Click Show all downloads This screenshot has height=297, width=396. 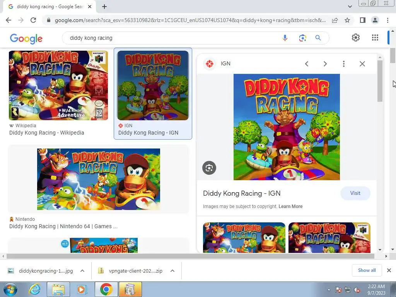point(367,270)
